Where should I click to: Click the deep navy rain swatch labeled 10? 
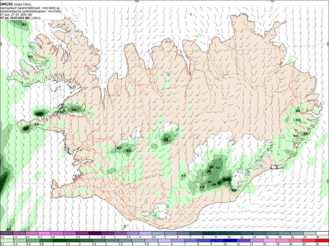pyautogui.click(x=230, y=240)
